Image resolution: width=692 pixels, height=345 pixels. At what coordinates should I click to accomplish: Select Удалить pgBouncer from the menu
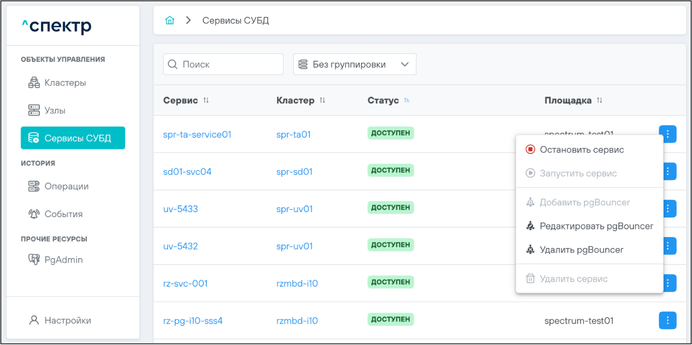pos(581,250)
